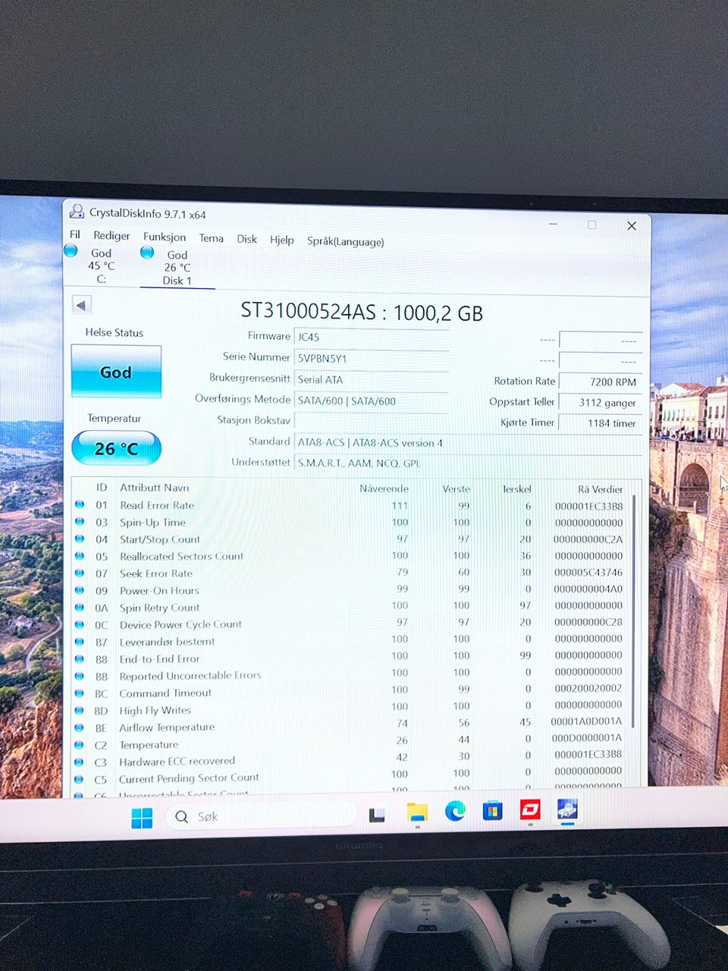The image size is (728, 971).
Task: Click raw value 000005C43746
Action: point(588,573)
